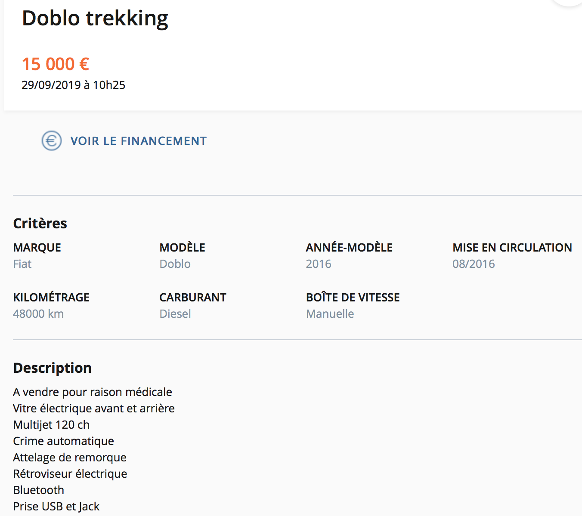Click the Diesel fuel value

175,314
